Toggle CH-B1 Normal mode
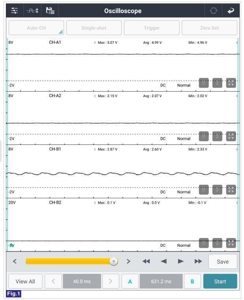Screen dimensions: 244x300 (x=184, y=192)
